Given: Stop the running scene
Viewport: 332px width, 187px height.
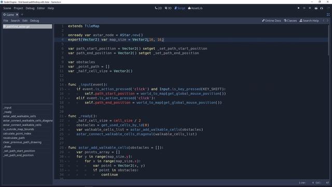Looking at the screenshot, I should coord(310,8).
